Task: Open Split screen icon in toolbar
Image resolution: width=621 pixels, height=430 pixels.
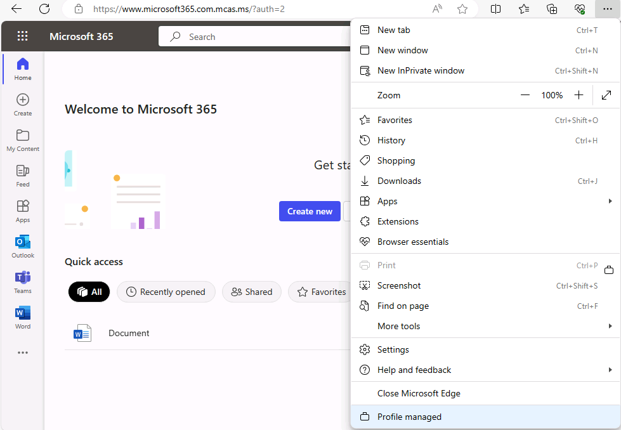Action: click(x=495, y=9)
